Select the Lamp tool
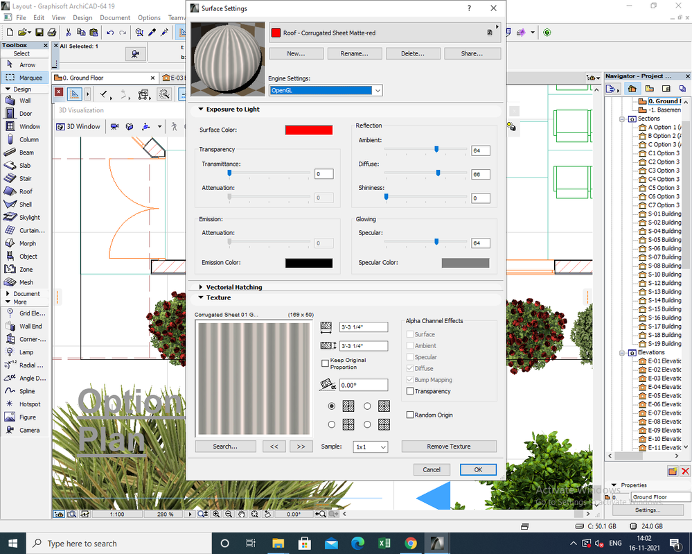The image size is (692, 554). coord(26,352)
